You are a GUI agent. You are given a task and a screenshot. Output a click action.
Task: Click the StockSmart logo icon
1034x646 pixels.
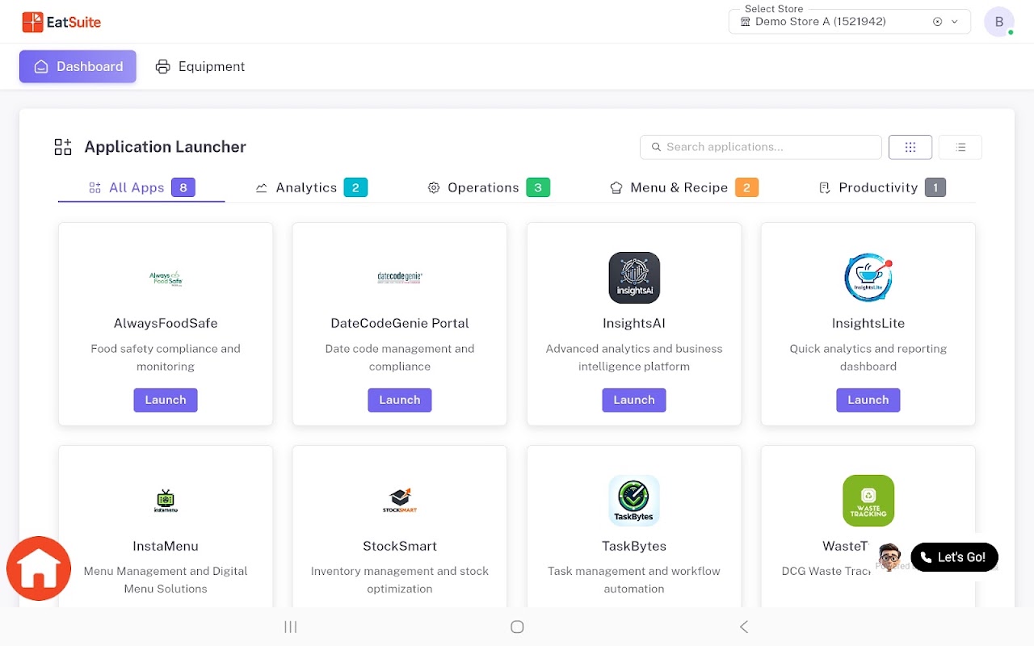(x=400, y=501)
